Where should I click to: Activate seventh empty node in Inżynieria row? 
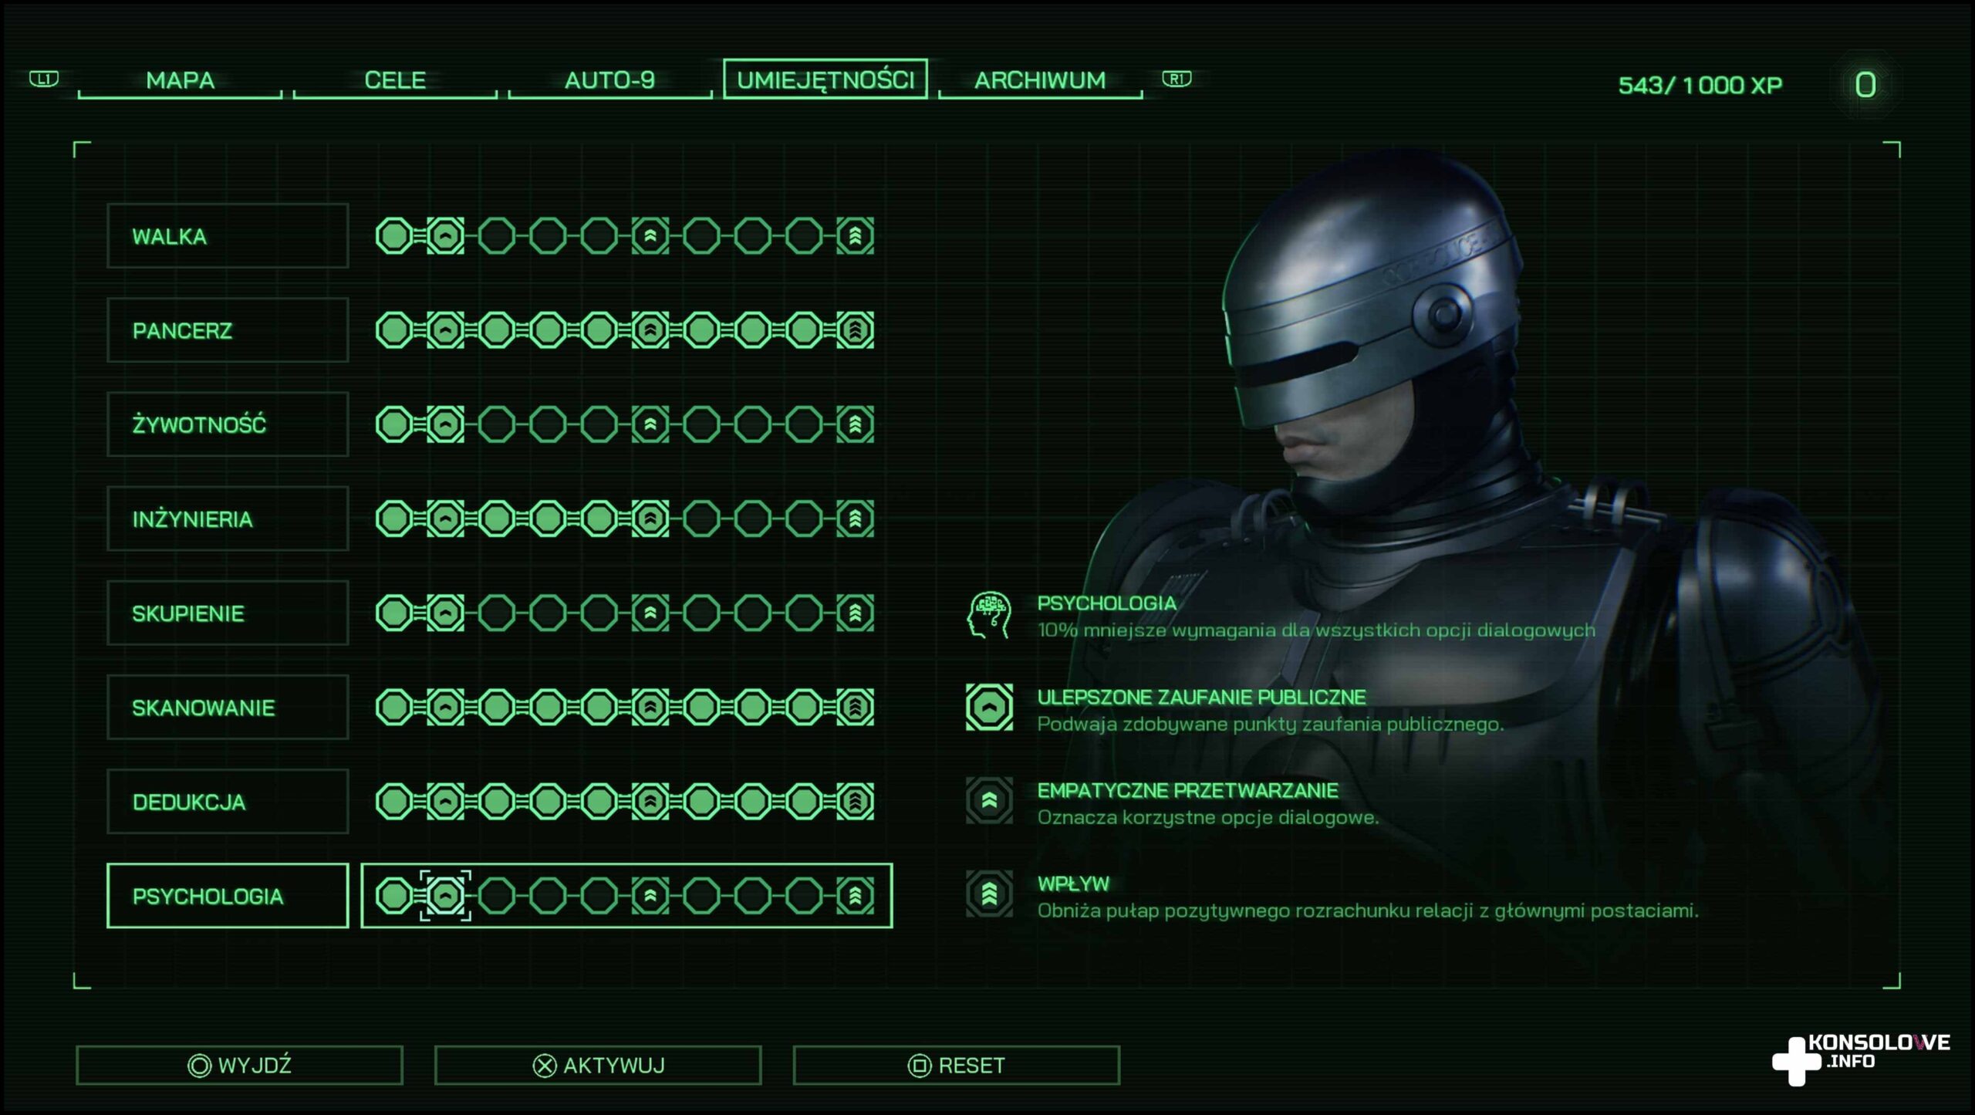[701, 519]
